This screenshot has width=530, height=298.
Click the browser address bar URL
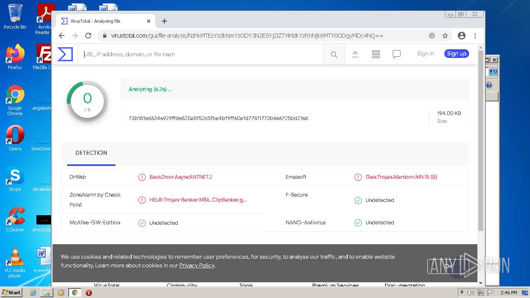(x=247, y=36)
